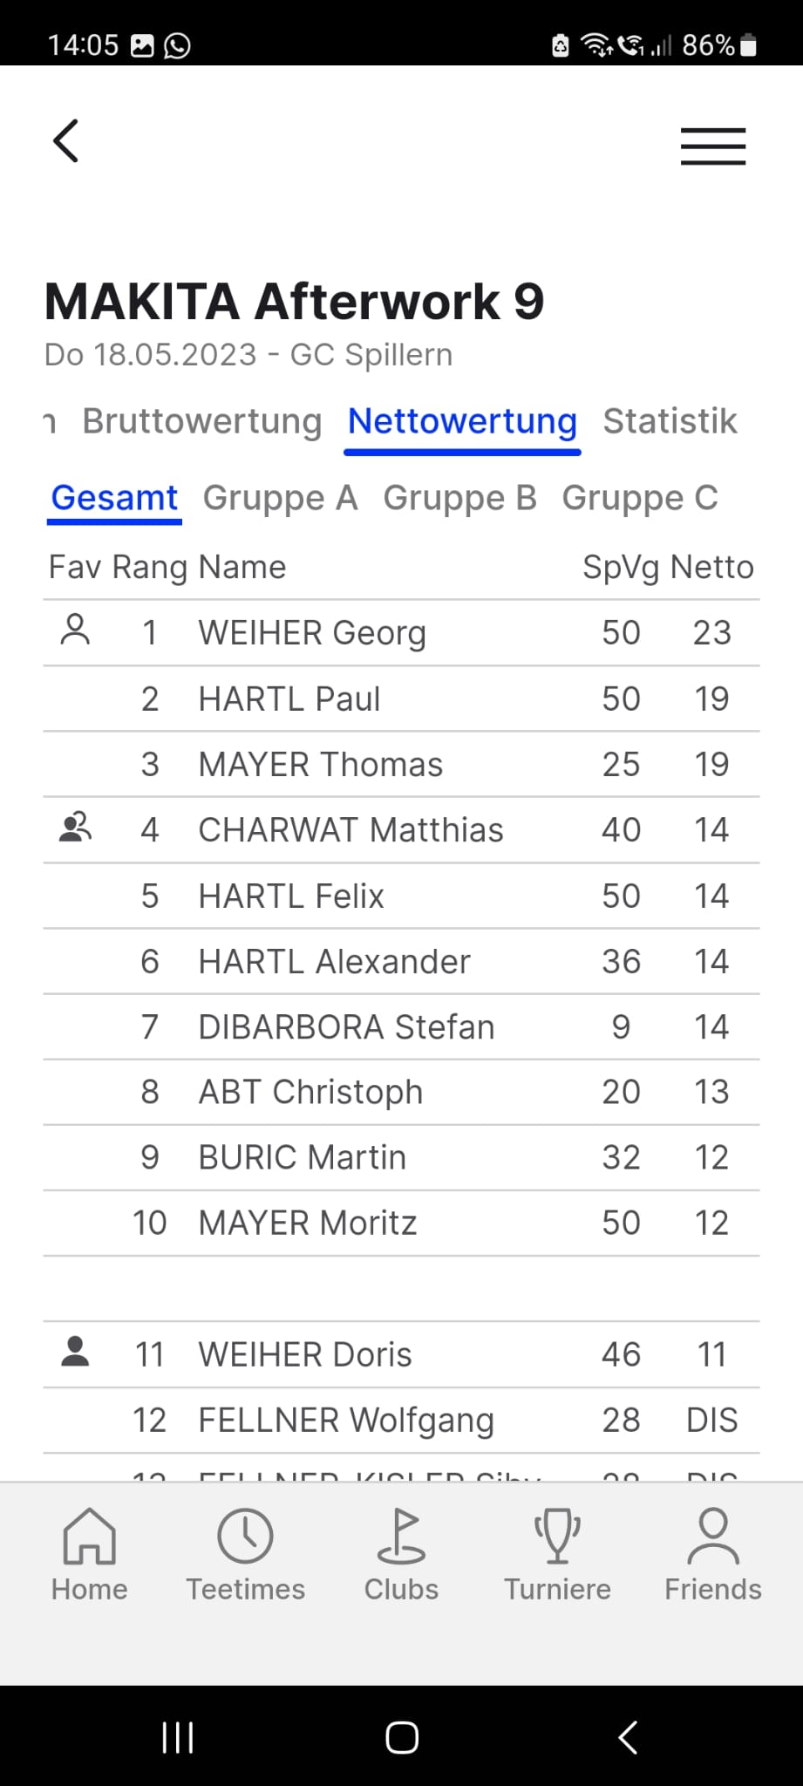Screen dimensions: 803x1786
Task: Select the Nettowertung tab
Action: tap(462, 421)
